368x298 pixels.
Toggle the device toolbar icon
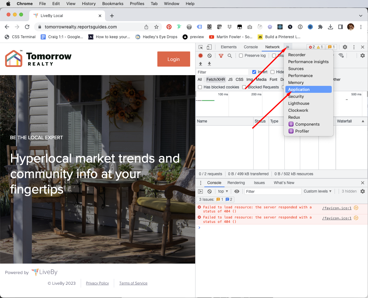point(209,47)
